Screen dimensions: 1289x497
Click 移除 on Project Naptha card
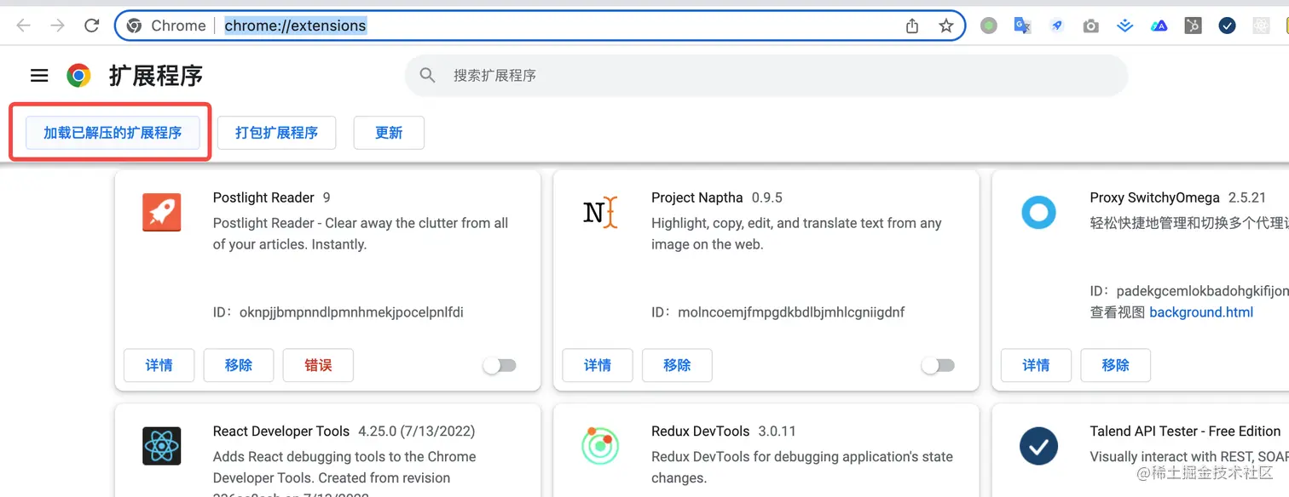677,365
